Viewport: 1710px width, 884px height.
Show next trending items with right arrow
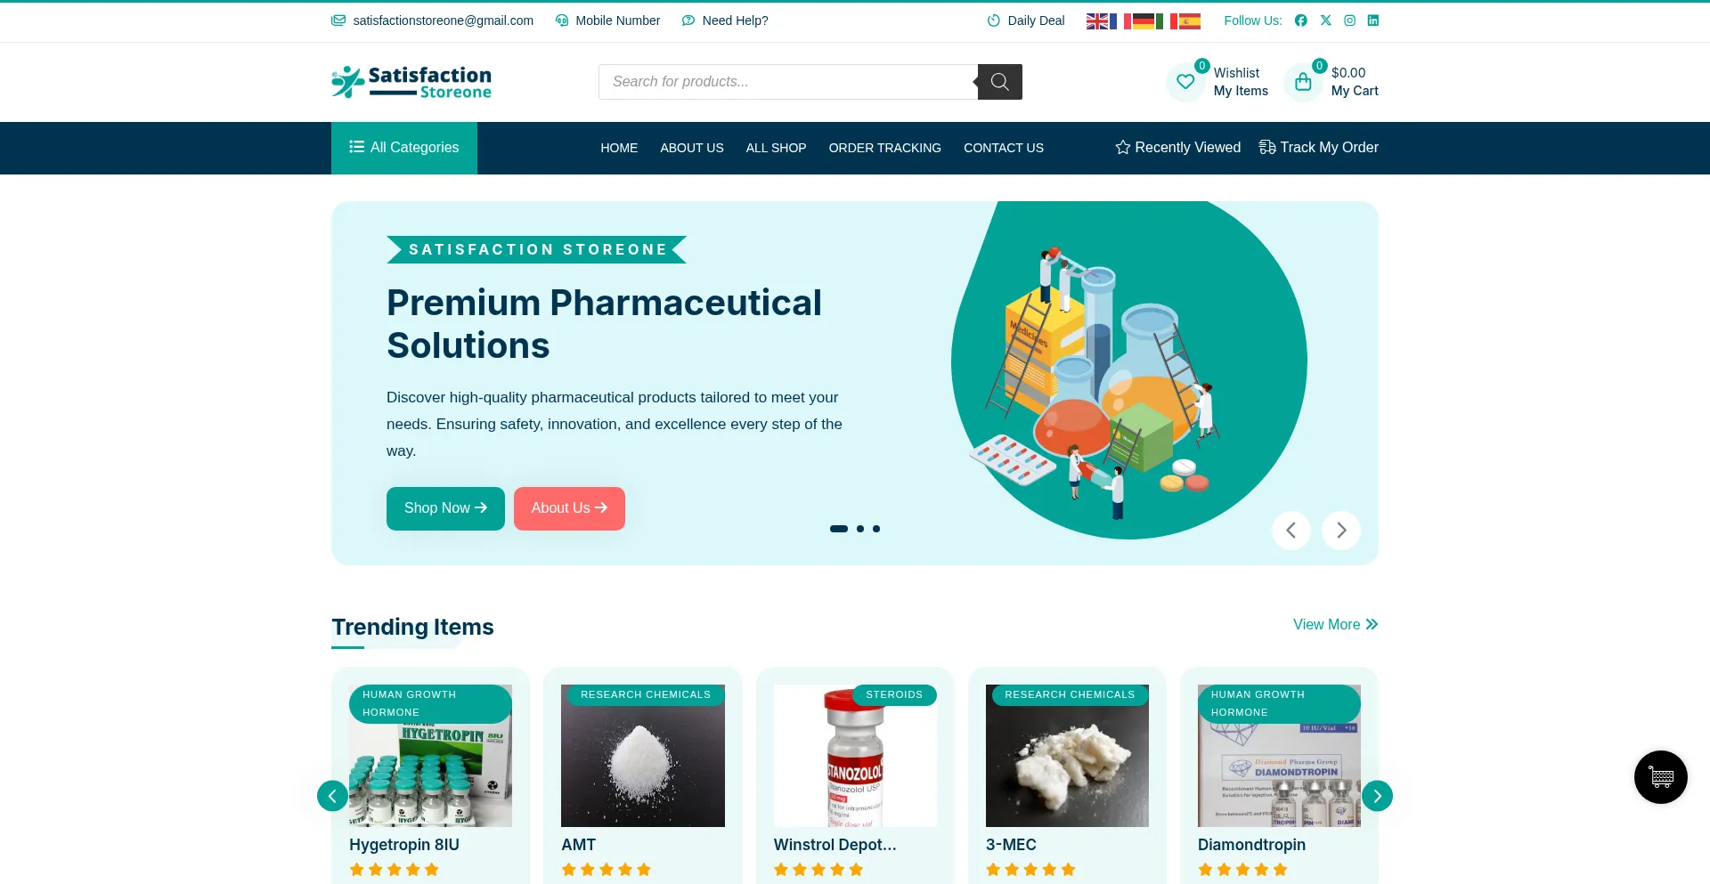pyautogui.click(x=1377, y=796)
